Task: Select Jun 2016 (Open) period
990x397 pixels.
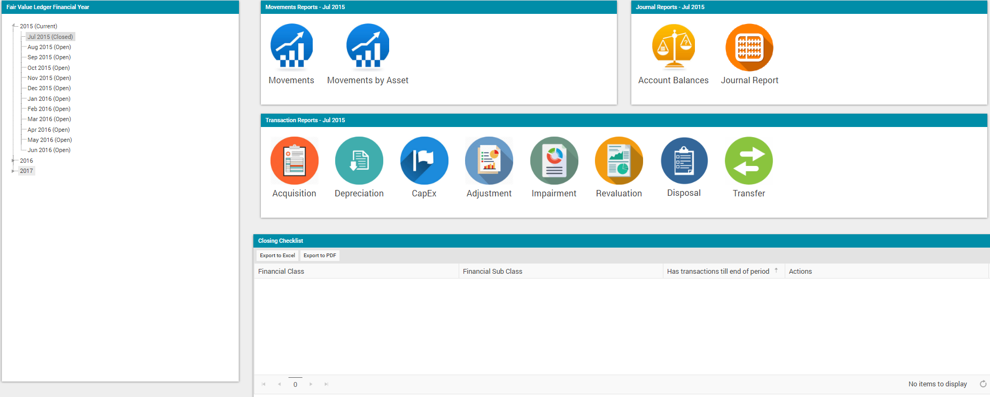Action: point(49,150)
